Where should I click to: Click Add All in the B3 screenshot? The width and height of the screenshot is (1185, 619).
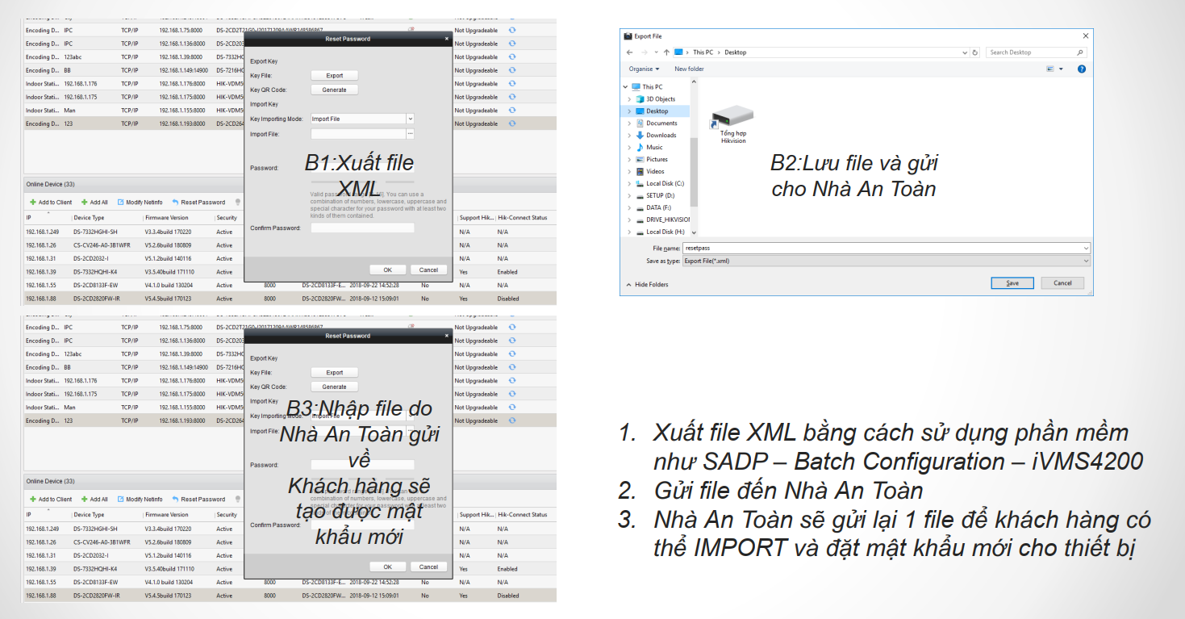click(x=94, y=500)
